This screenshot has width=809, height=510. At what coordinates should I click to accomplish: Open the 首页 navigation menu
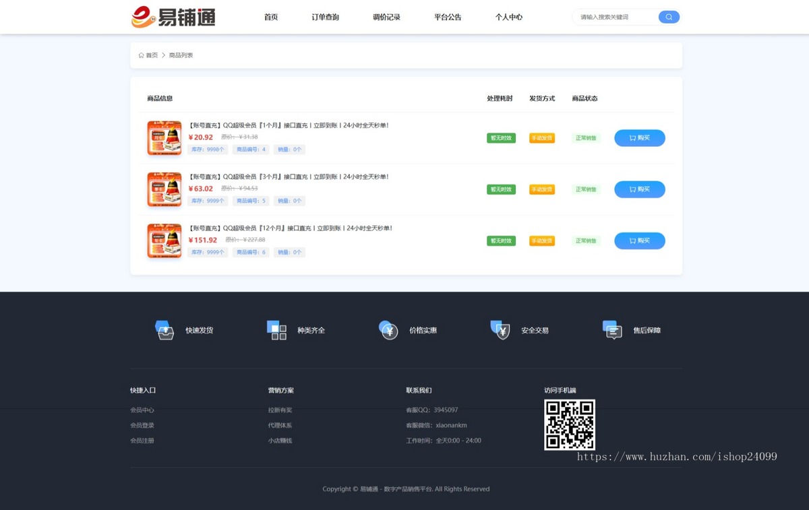271,17
